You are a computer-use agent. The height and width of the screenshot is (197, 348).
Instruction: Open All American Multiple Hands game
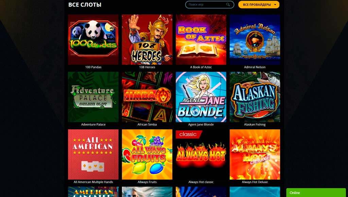coord(93,154)
